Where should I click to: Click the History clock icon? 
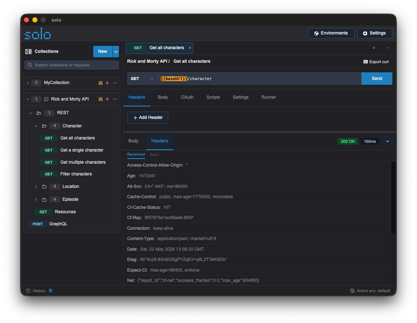coord(28,291)
